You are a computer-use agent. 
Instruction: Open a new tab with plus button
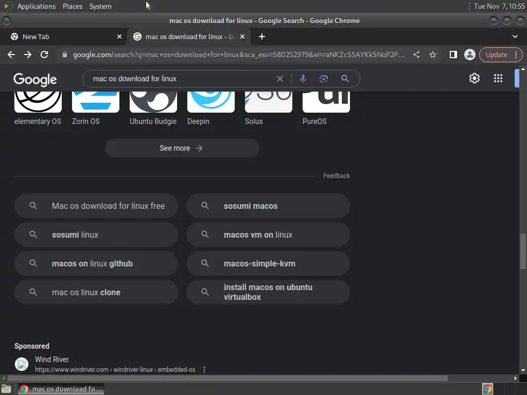point(262,37)
